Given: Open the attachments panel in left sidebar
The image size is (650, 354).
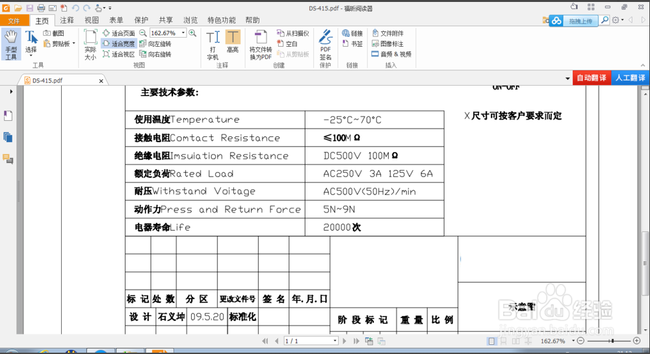Looking at the screenshot, I should (8, 137).
